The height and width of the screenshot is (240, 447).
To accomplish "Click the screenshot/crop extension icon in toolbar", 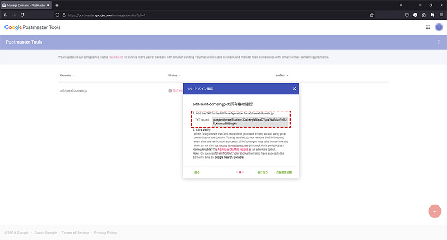I will 432,15.
